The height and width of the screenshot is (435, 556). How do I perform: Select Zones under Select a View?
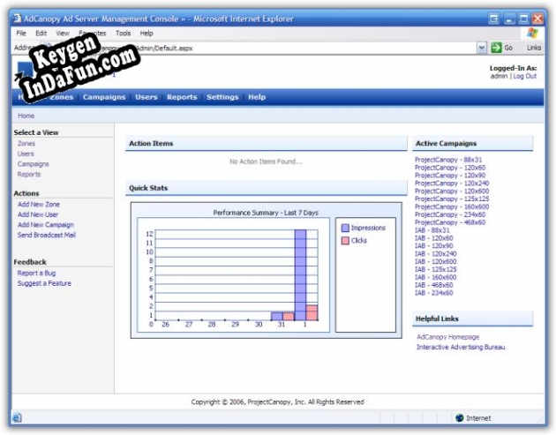click(x=26, y=144)
